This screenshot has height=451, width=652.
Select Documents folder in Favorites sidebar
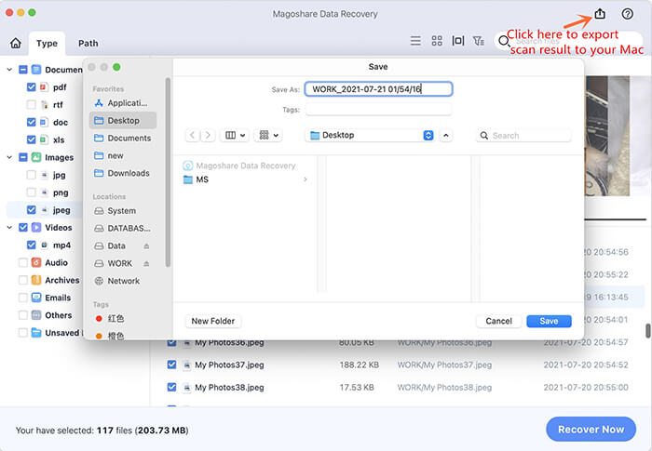(x=123, y=138)
